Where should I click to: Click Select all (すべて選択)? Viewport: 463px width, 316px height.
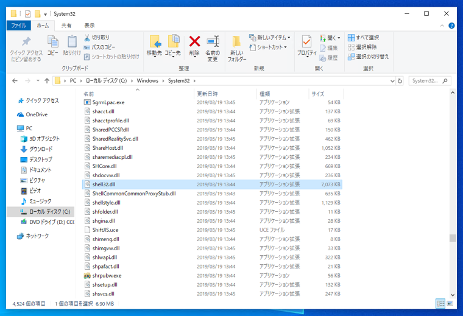click(x=363, y=38)
